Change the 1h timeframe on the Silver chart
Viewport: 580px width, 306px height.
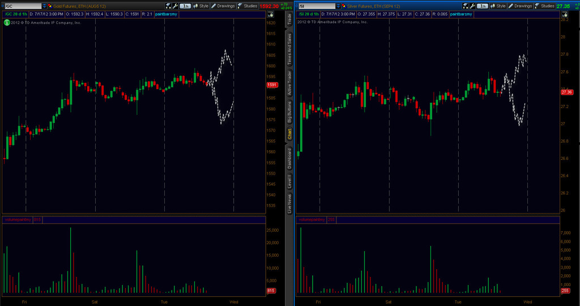click(x=483, y=6)
